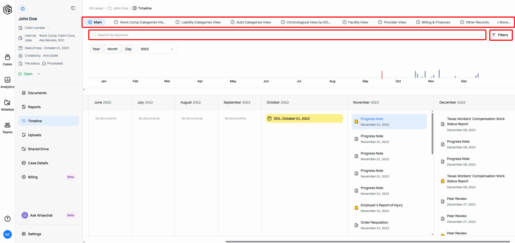Open Reports in the sidebar
Viewport: 515px width, 243px height.
point(49,107)
